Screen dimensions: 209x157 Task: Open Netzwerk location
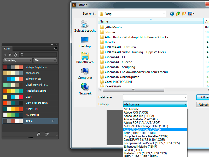point(85,89)
